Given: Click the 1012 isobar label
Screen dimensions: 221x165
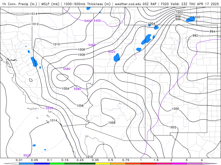Looking at the screenshot, I should (35, 24).
